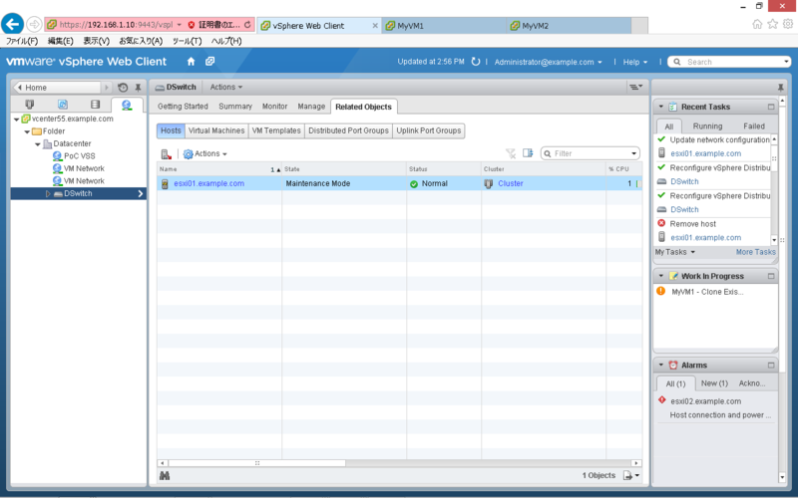Click the vCenter link icon beside home icon
This screenshot has height=498, width=798.
coord(209,61)
